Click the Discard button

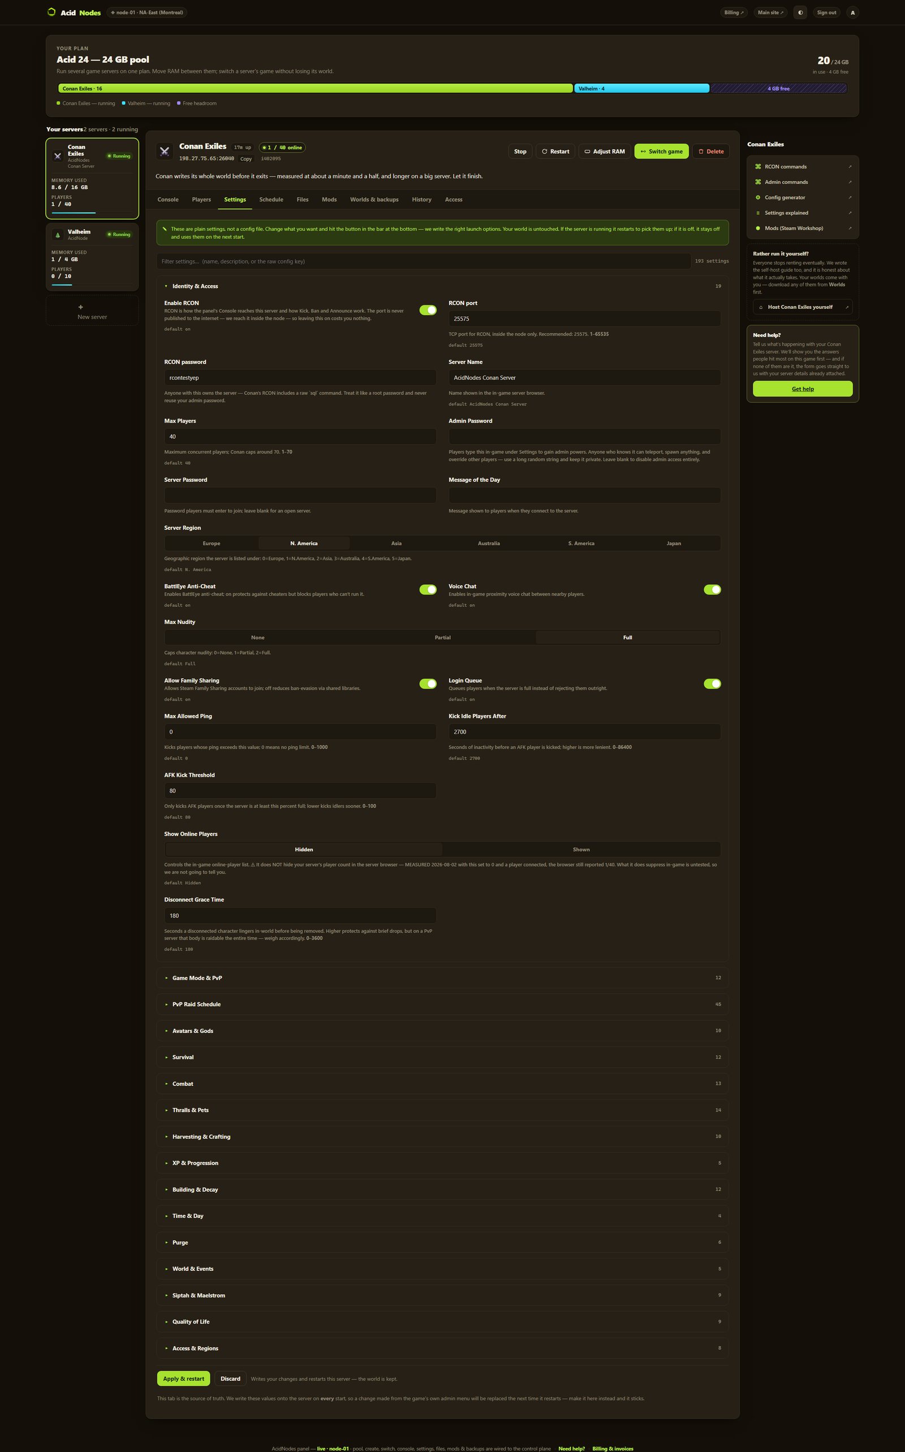coord(230,1378)
